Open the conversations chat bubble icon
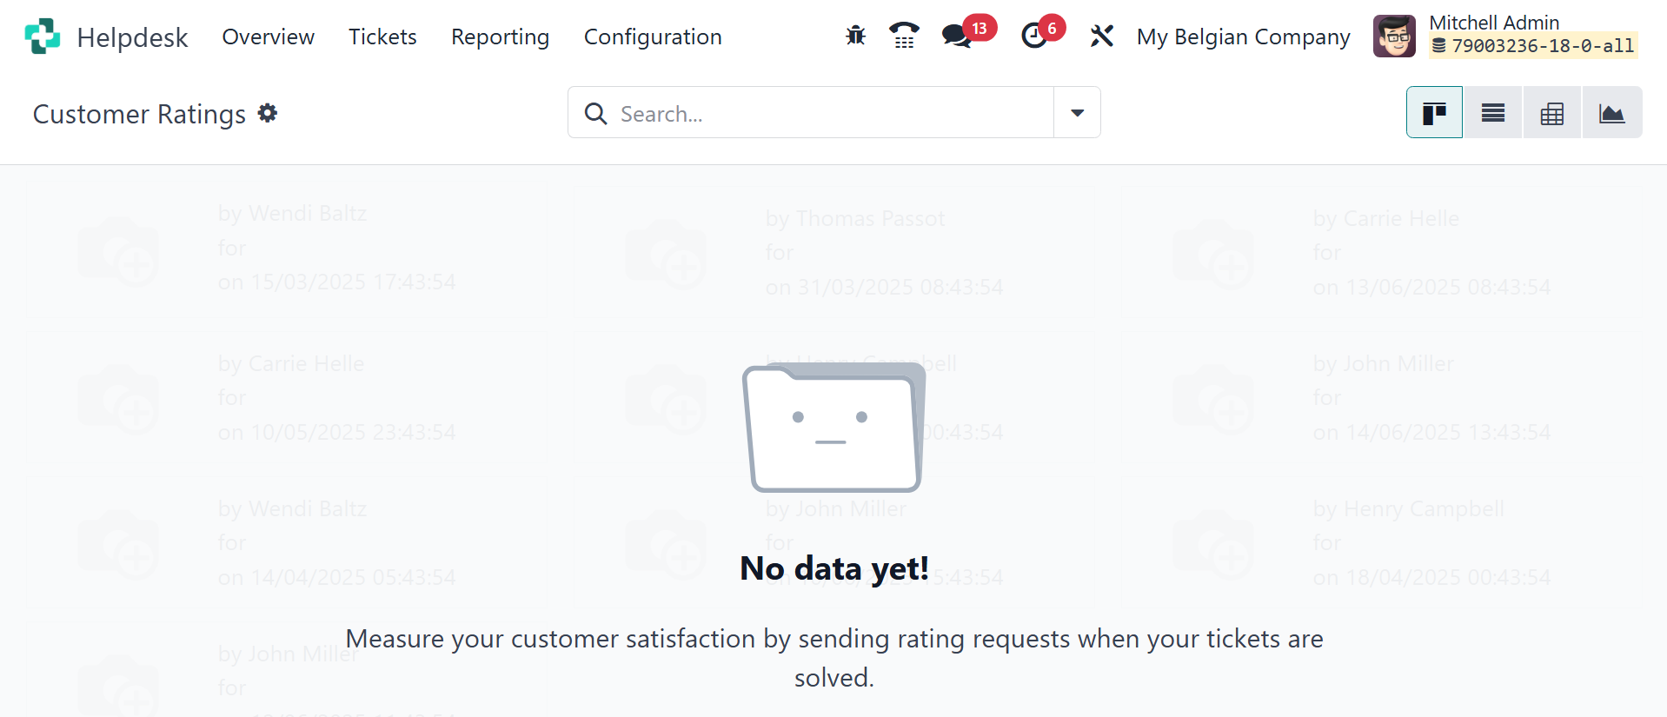 (957, 36)
